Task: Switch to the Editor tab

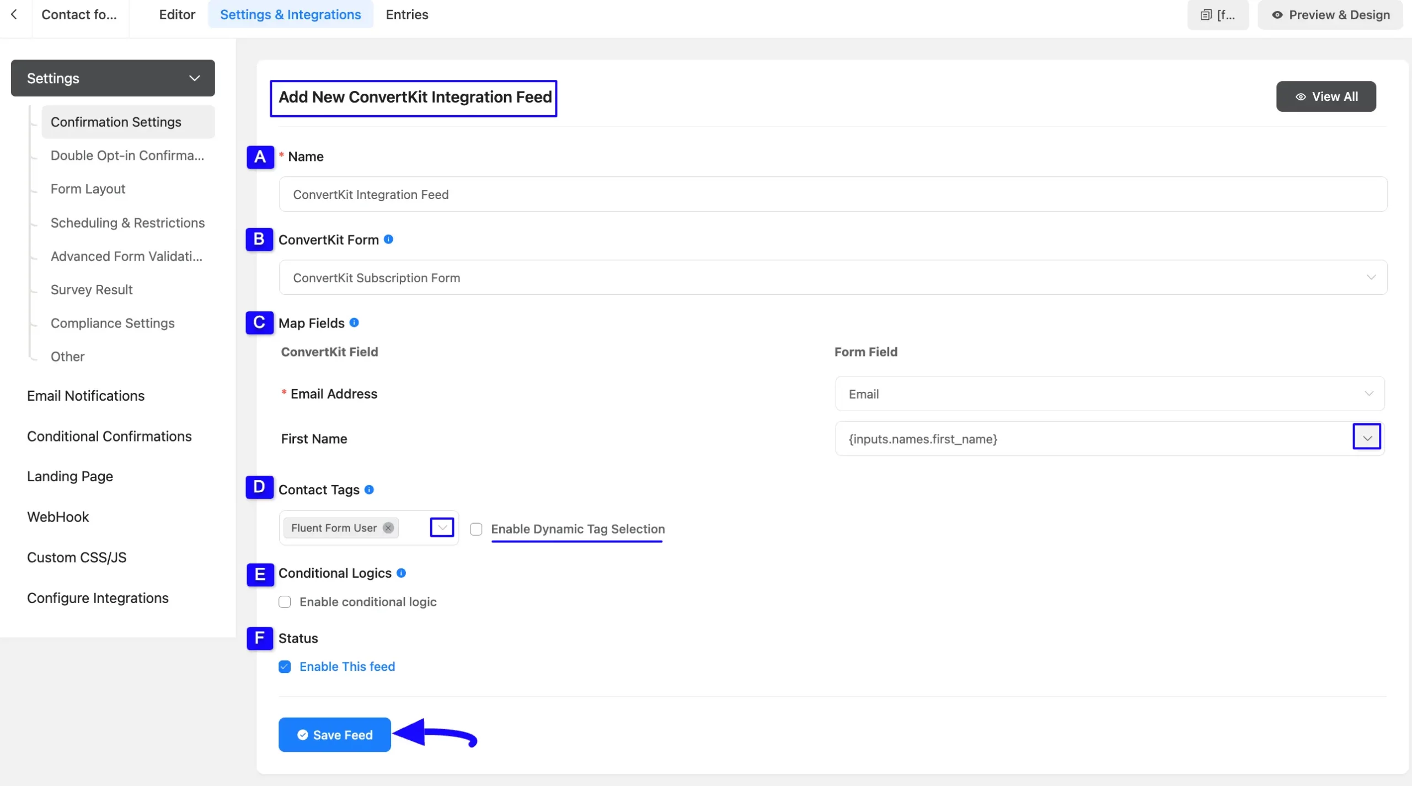Action: (x=177, y=15)
